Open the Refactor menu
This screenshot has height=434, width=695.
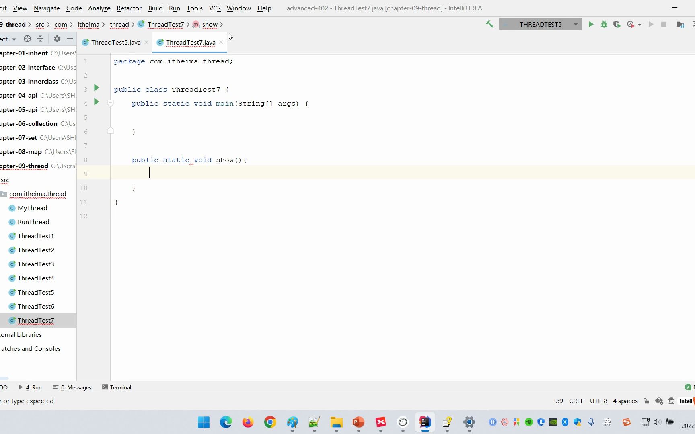pos(129,8)
